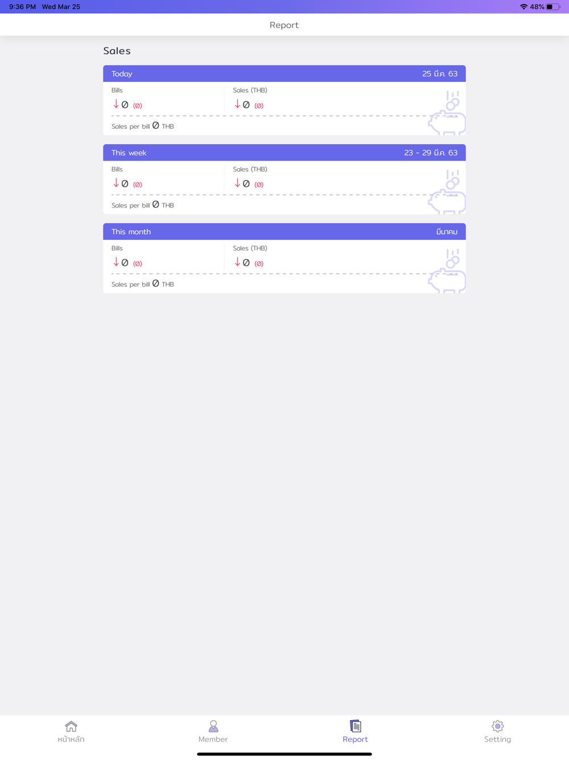Open the Today sales header
The height and width of the screenshot is (760, 569).
coord(284,73)
